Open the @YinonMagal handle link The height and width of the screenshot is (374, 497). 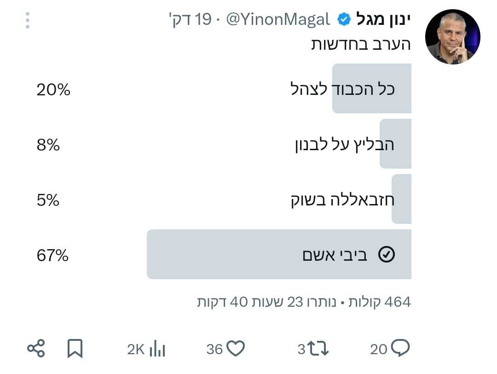pyautogui.click(x=278, y=20)
